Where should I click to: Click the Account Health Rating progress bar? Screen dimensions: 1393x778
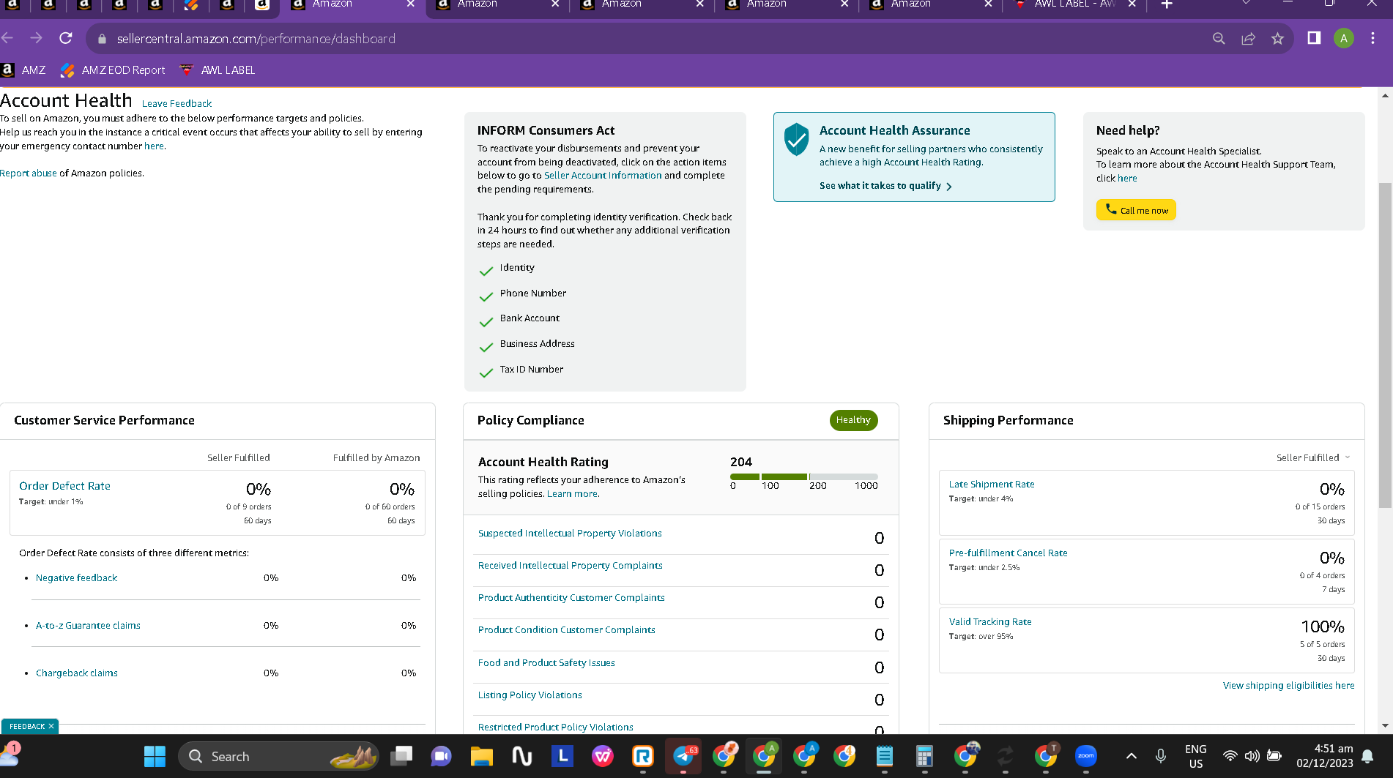click(804, 476)
